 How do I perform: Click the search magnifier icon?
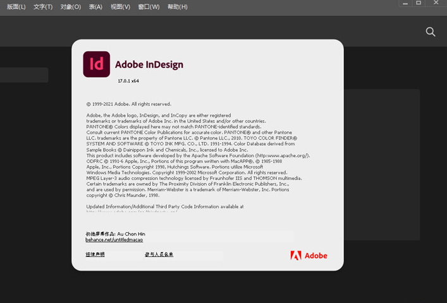tap(431, 32)
